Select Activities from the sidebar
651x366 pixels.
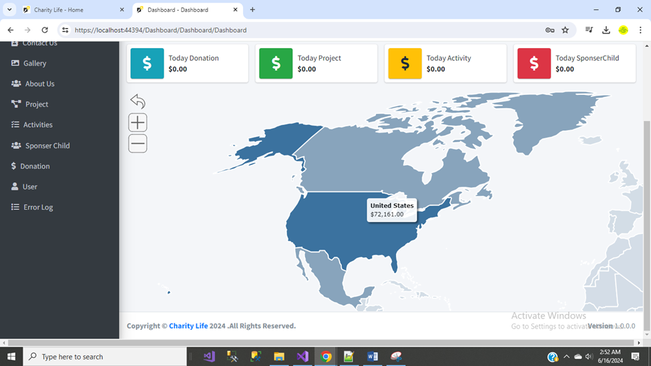(37, 125)
